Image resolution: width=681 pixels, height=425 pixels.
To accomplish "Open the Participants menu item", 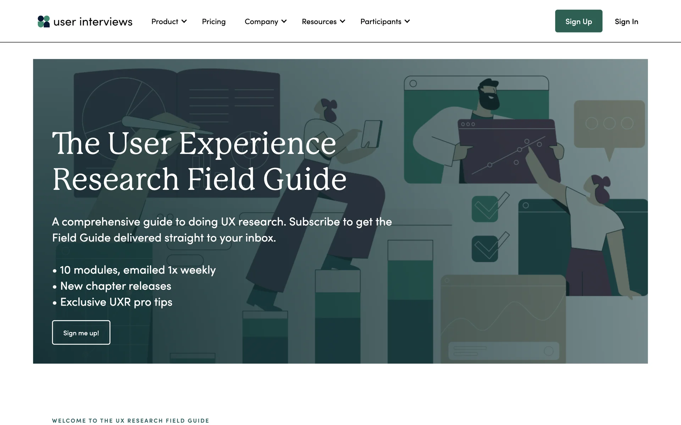I will (381, 22).
